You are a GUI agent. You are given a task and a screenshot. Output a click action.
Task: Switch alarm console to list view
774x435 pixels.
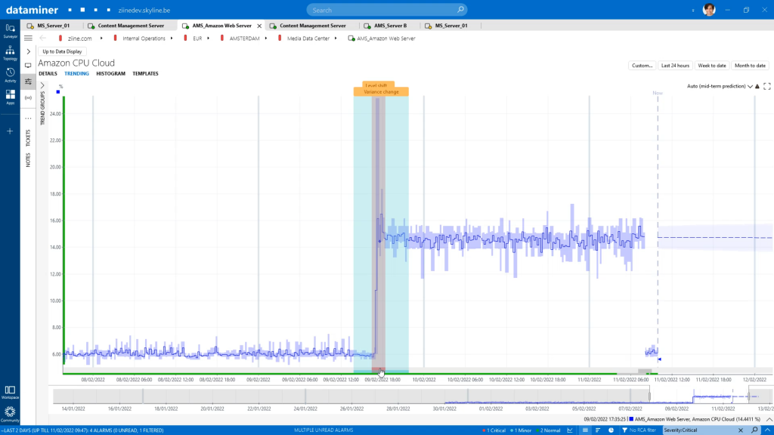click(x=585, y=430)
